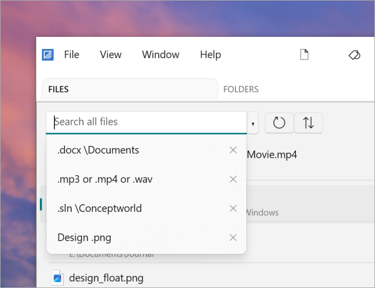Screen dimensions: 375x288
Task: Switch to the FOLDERS tab
Action: click(241, 89)
